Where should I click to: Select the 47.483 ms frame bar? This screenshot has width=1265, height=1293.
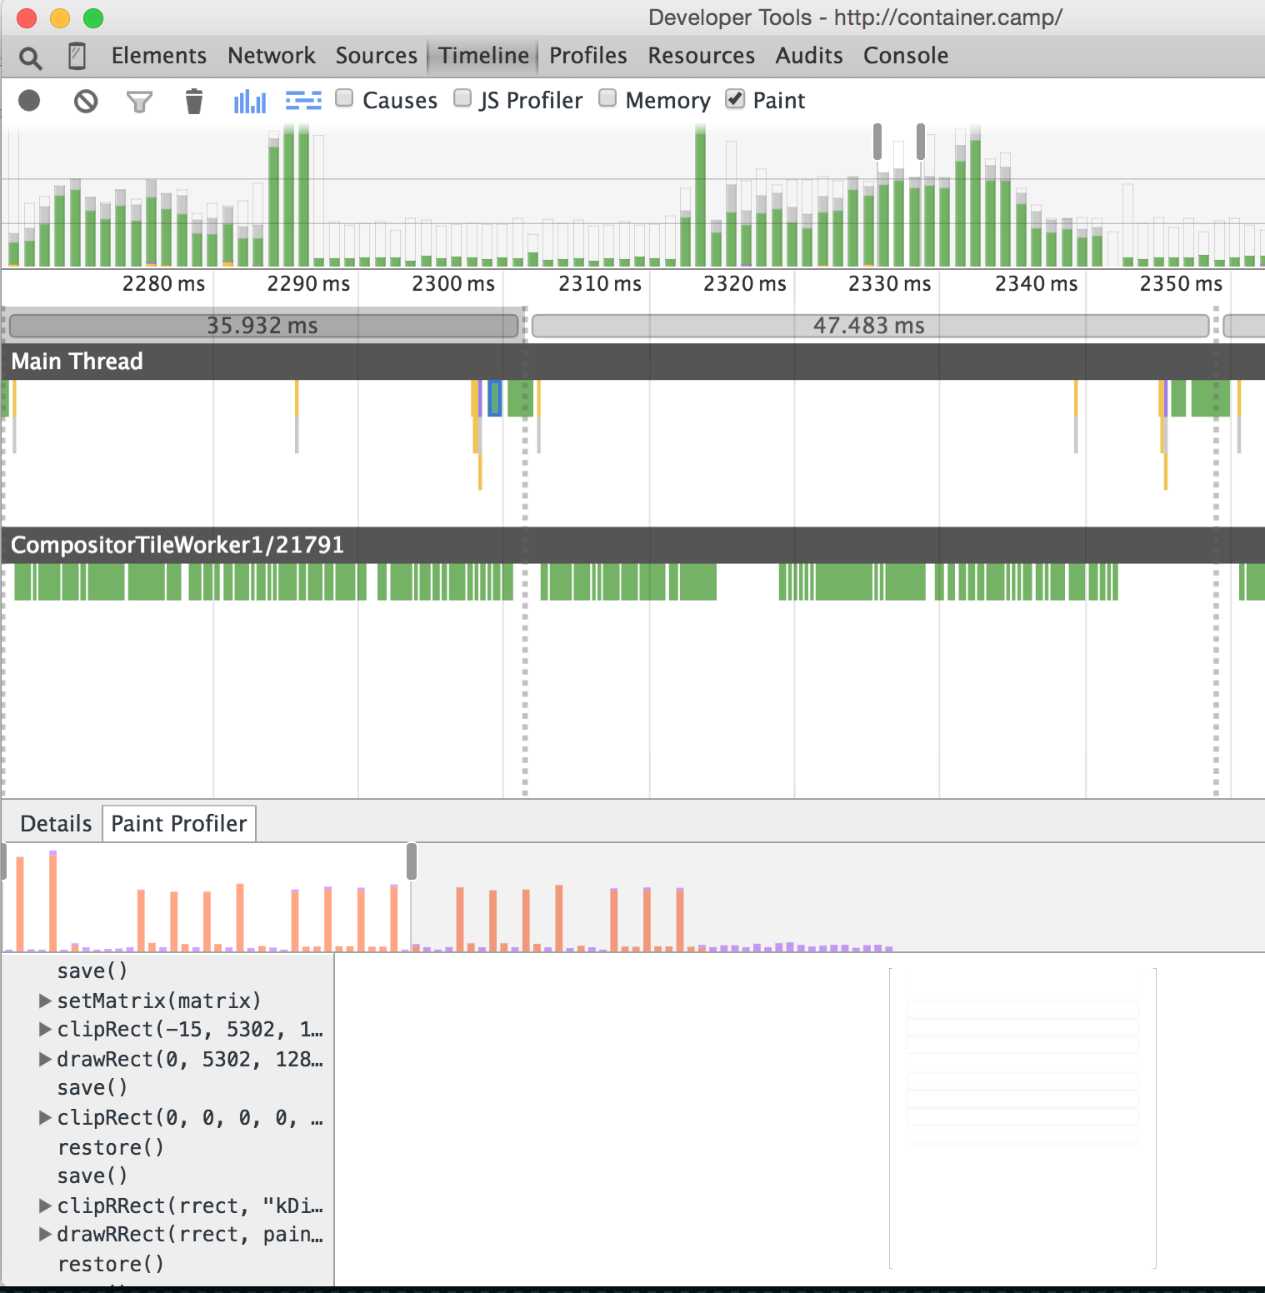(869, 326)
